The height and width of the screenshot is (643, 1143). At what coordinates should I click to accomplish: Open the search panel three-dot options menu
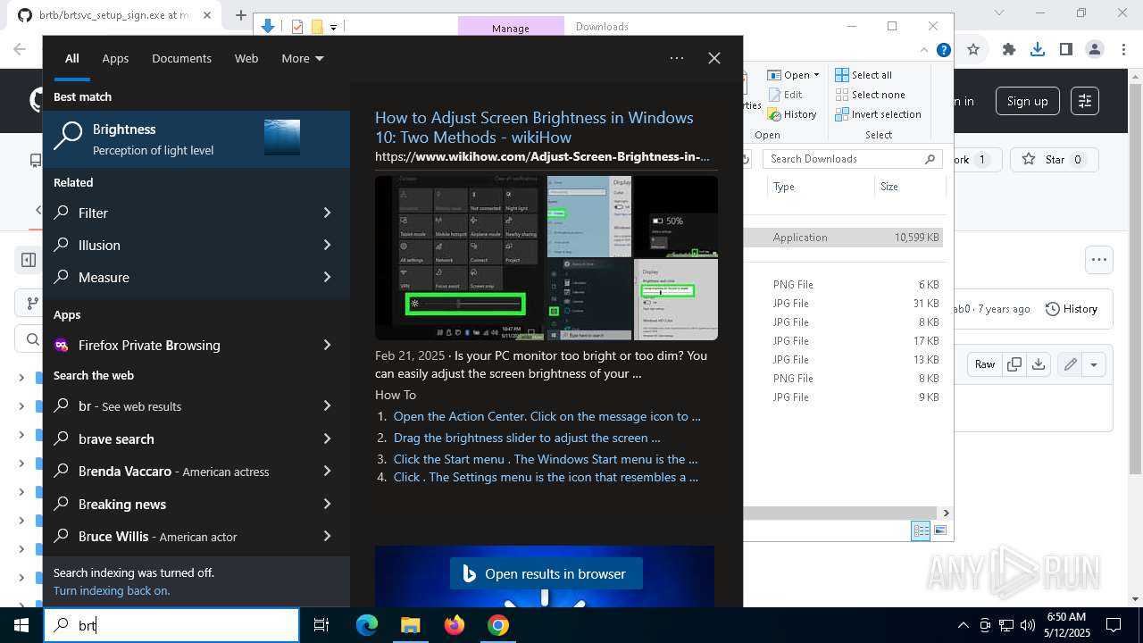click(x=676, y=58)
